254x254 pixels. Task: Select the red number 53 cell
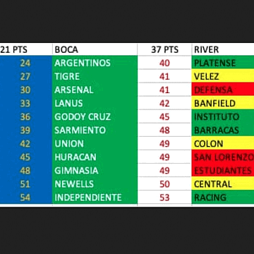(x=164, y=197)
